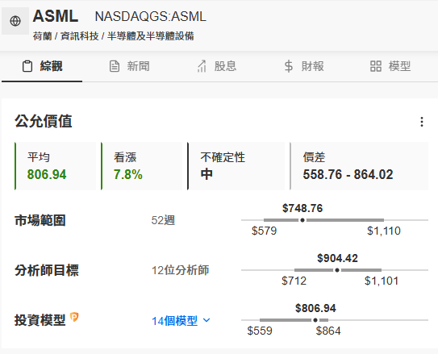Click the dollar icon on 財報 tab
438x354 pixels.
coord(289,66)
